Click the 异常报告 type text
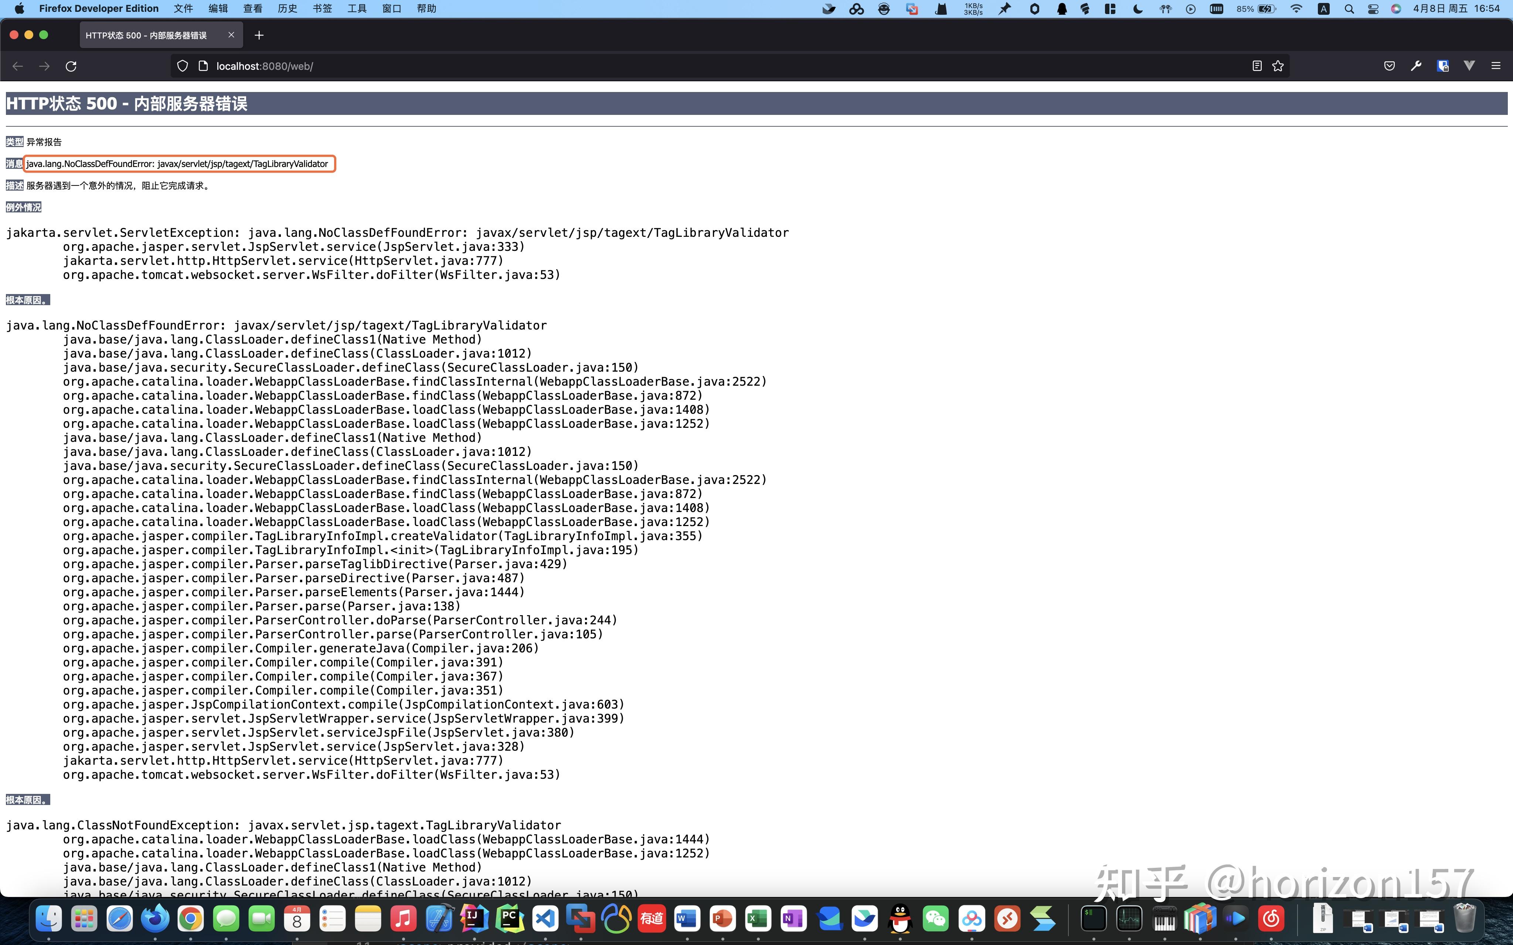The height and width of the screenshot is (945, 1513). click(x=44, y=142)
